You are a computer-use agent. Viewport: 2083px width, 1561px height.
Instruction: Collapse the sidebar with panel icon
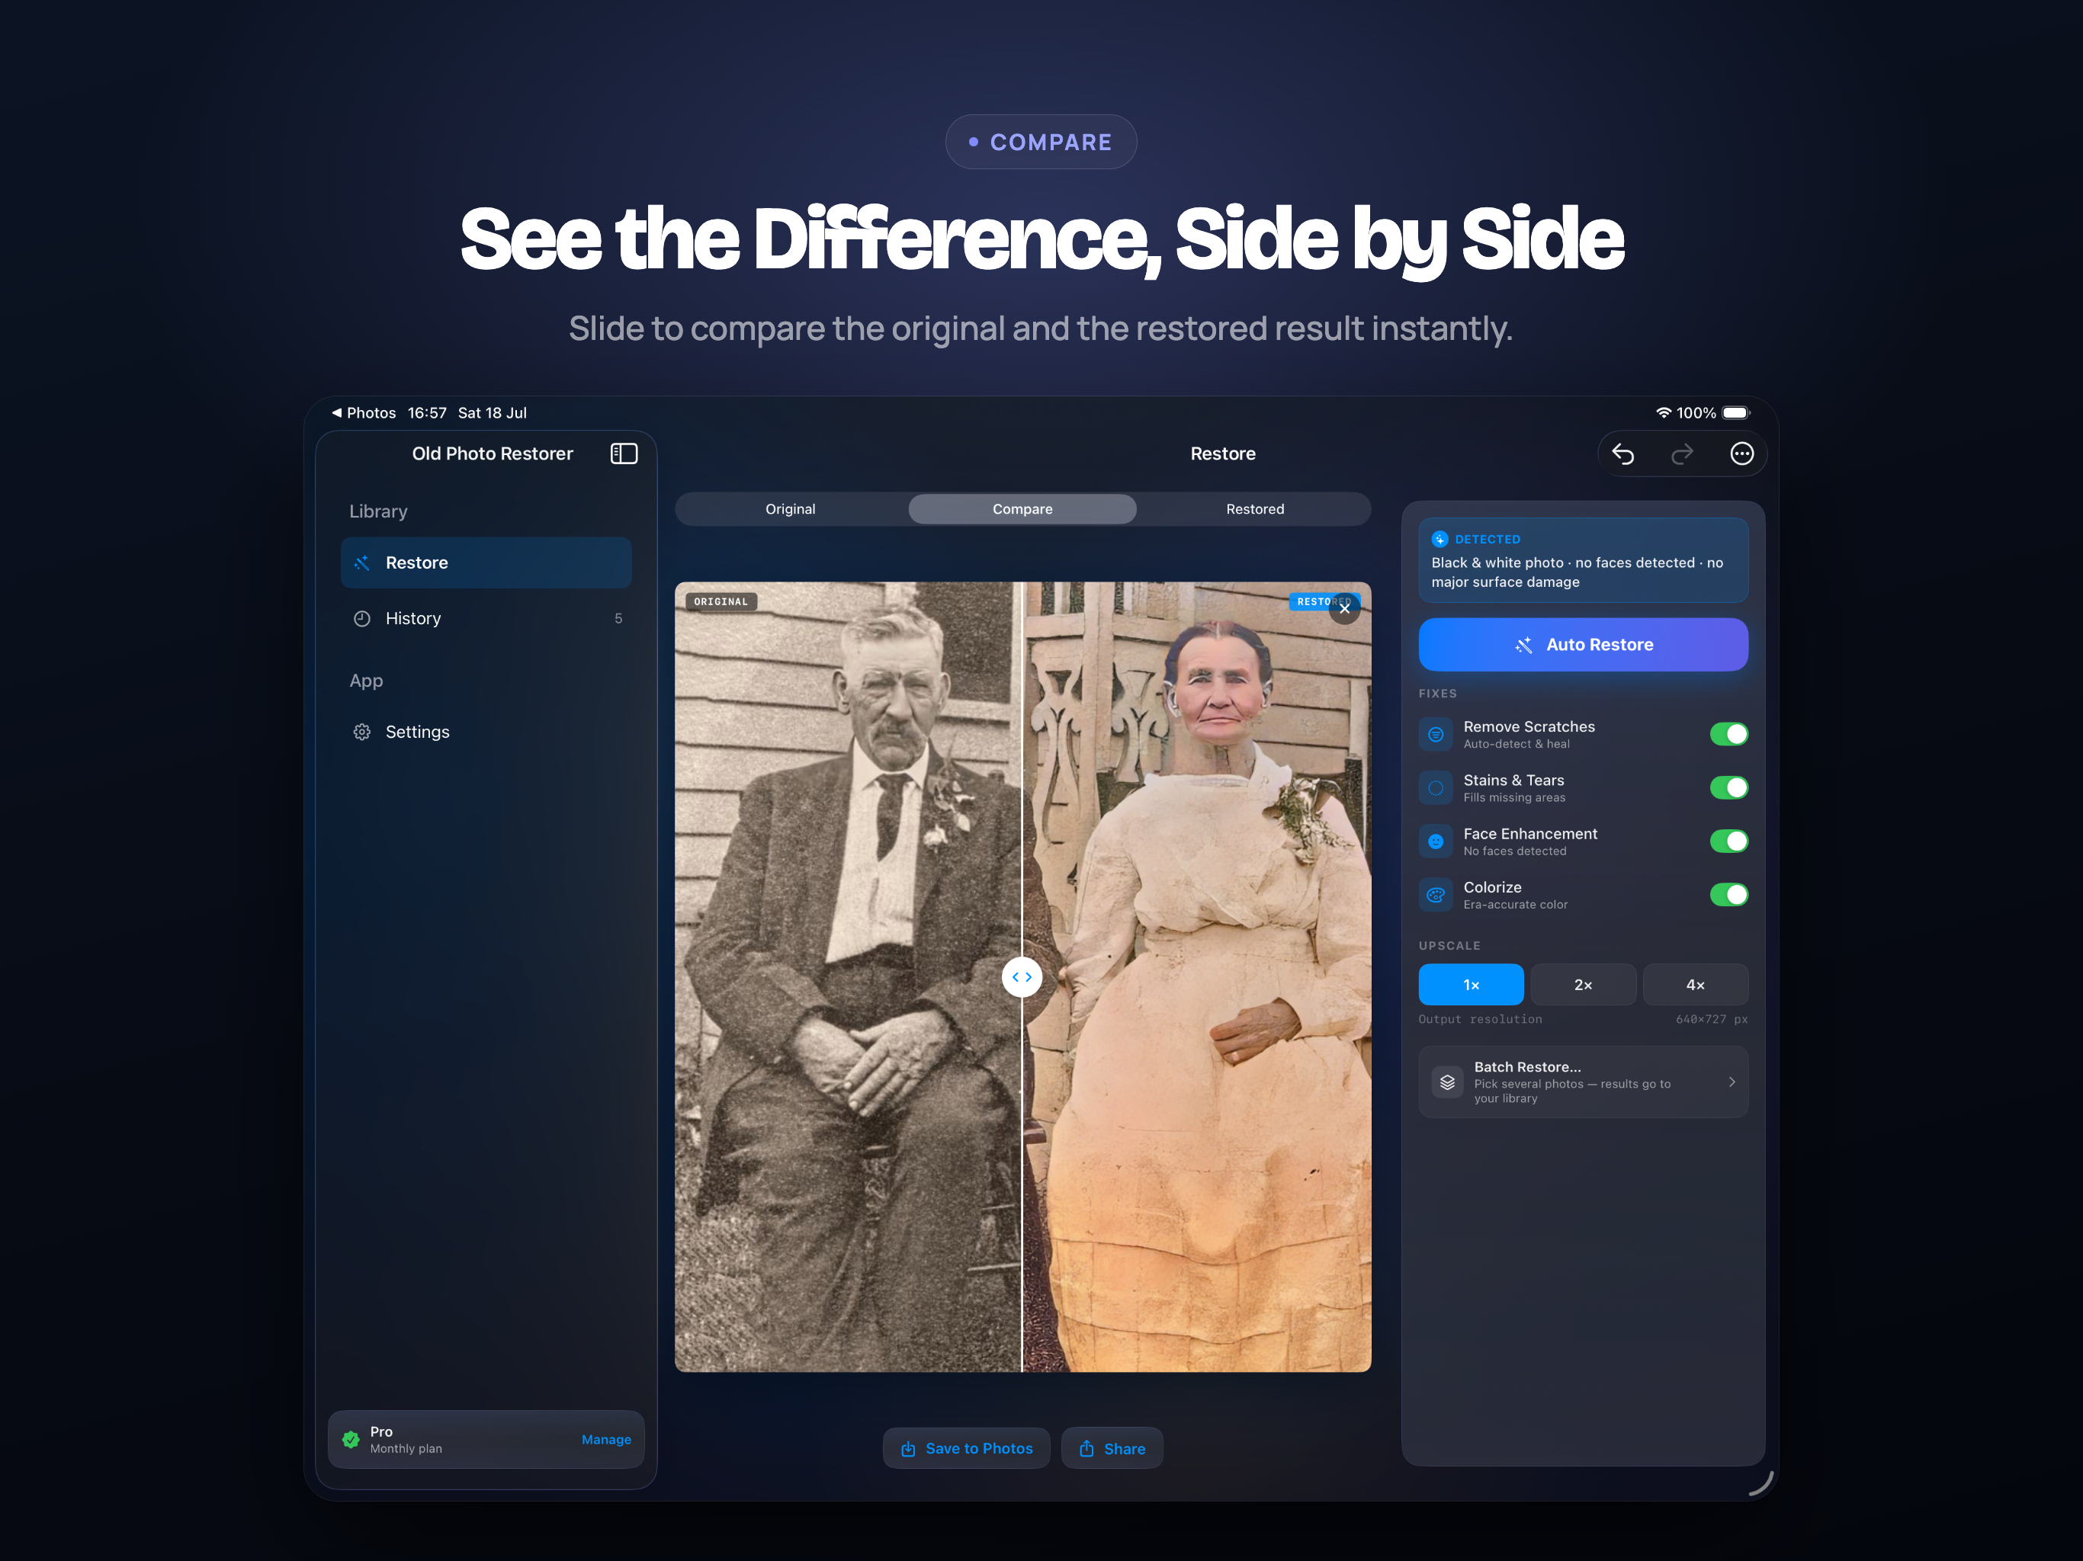click(x=624, y=454)
